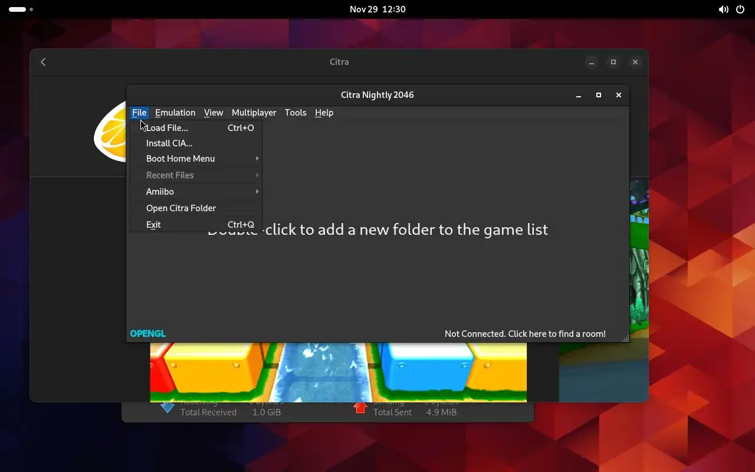Go back using the Software window arrow
The height and width of the screenshot is (472, 755).
pyautogui.click(x=43, y=62)
